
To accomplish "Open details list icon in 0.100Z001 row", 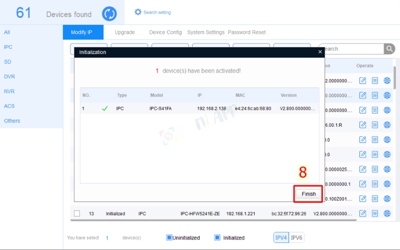I will pos(374,198).
